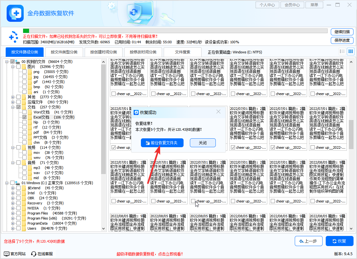Click folder icon of 视频 row

point(24,148)
